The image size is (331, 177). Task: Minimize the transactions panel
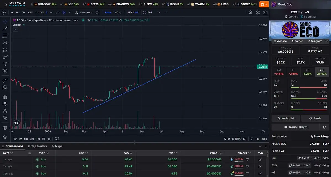pyautogui.click(x=260, y=146)
